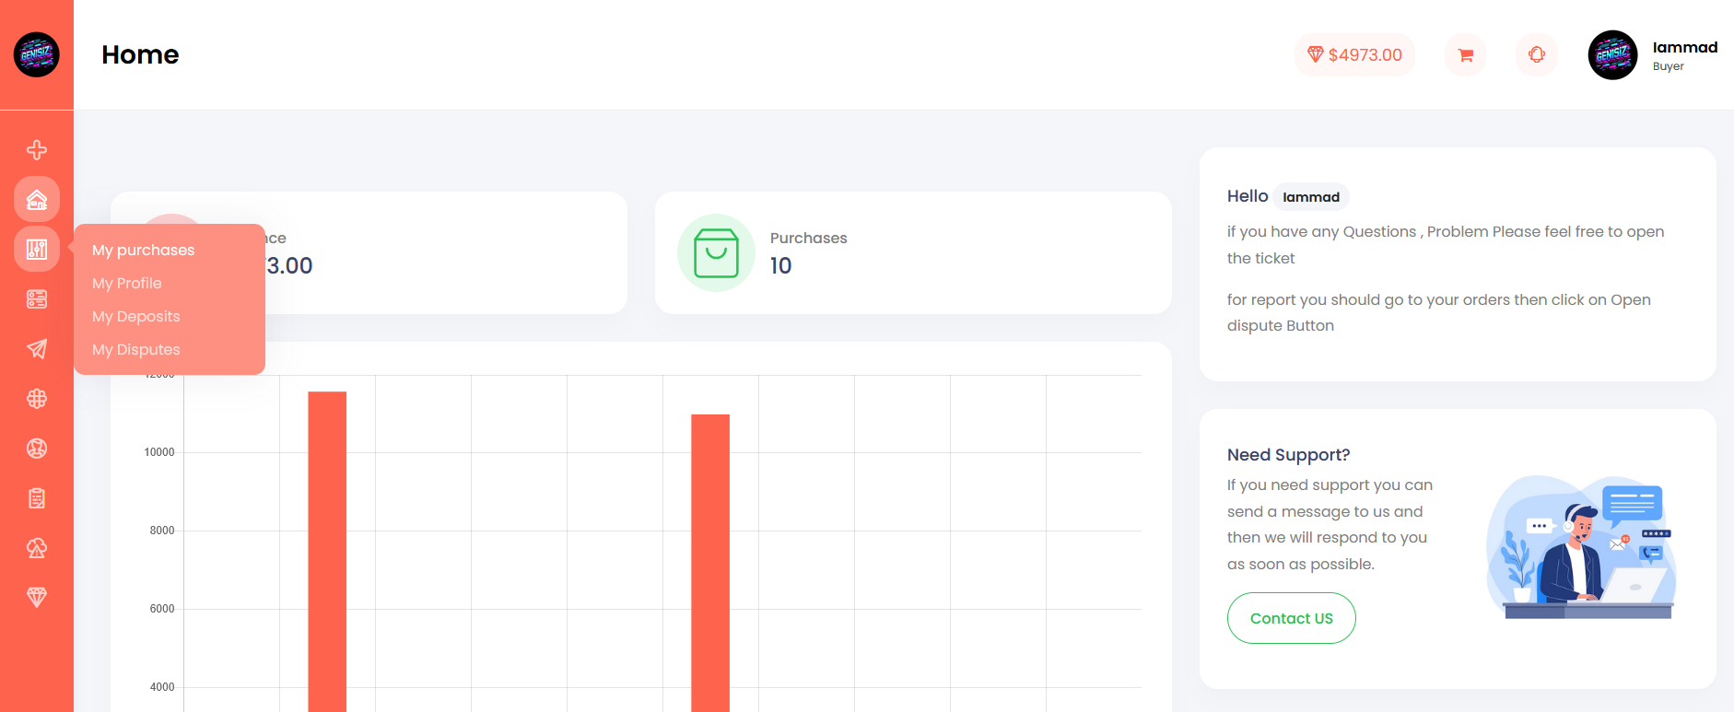The width and height of the screenshot is (1734, 712).
Task: Click the first tall red chart bar
Action: [327, 552]
